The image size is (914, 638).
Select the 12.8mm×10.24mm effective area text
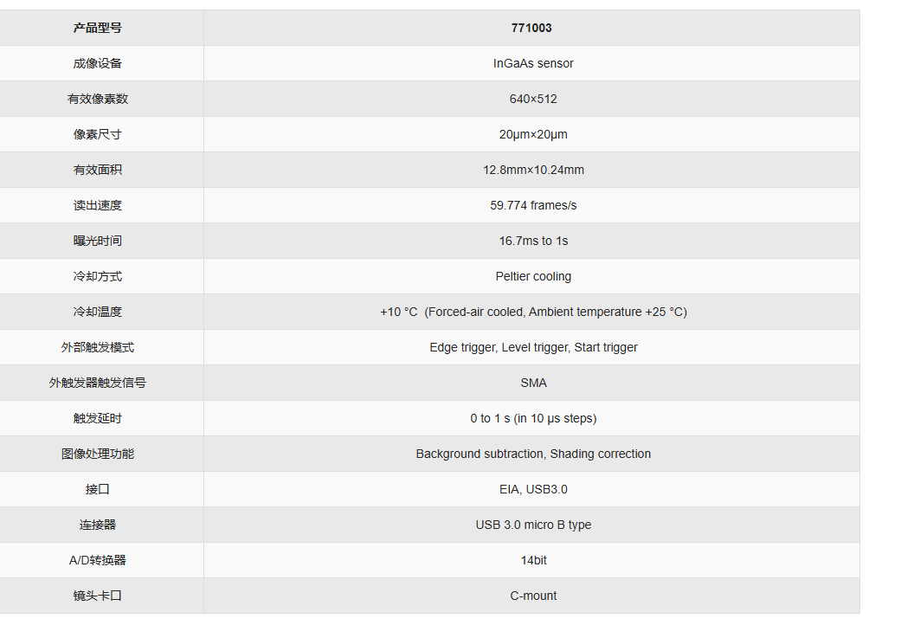(x=533, y=170)
